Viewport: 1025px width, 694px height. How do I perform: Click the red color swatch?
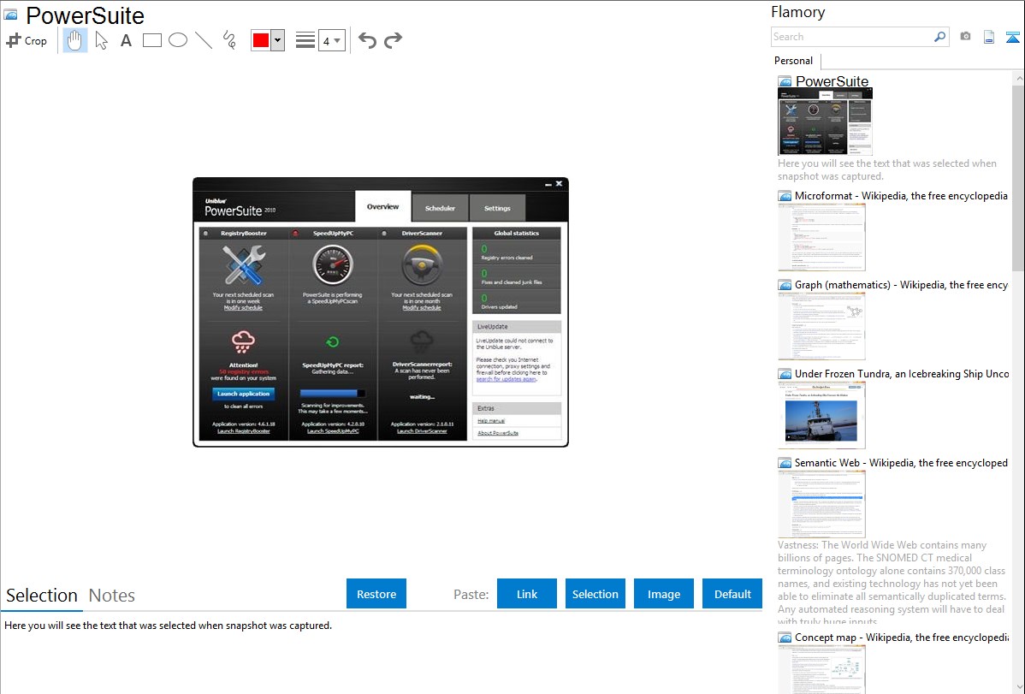[261, 40]
